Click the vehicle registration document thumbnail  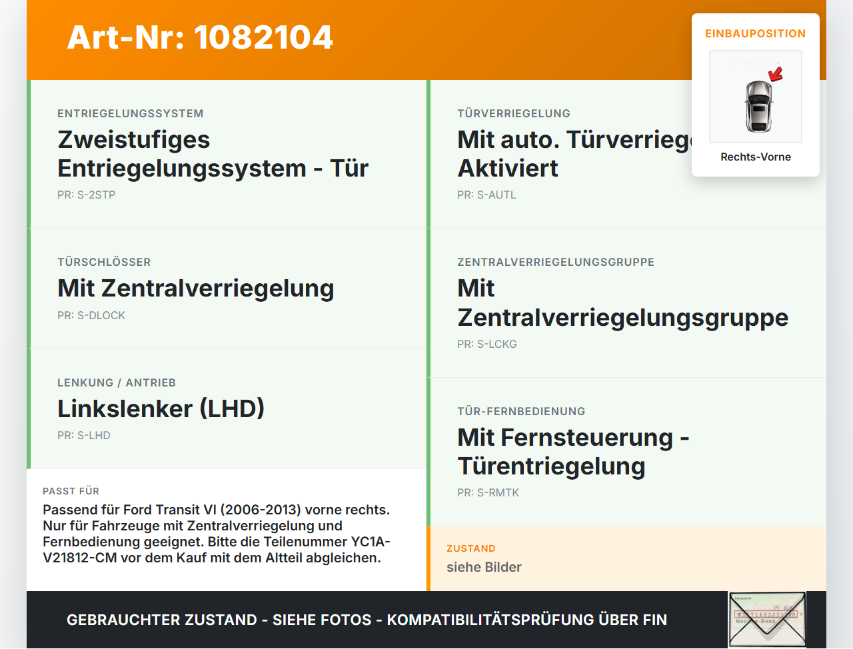(x=767, y=620)
